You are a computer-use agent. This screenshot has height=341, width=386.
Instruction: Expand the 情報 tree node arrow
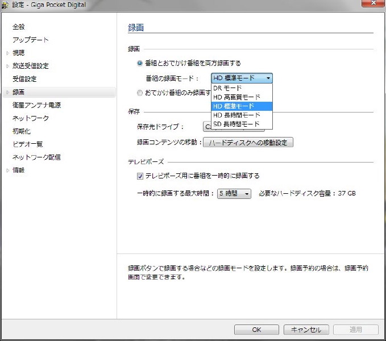(x=7, y=170)
